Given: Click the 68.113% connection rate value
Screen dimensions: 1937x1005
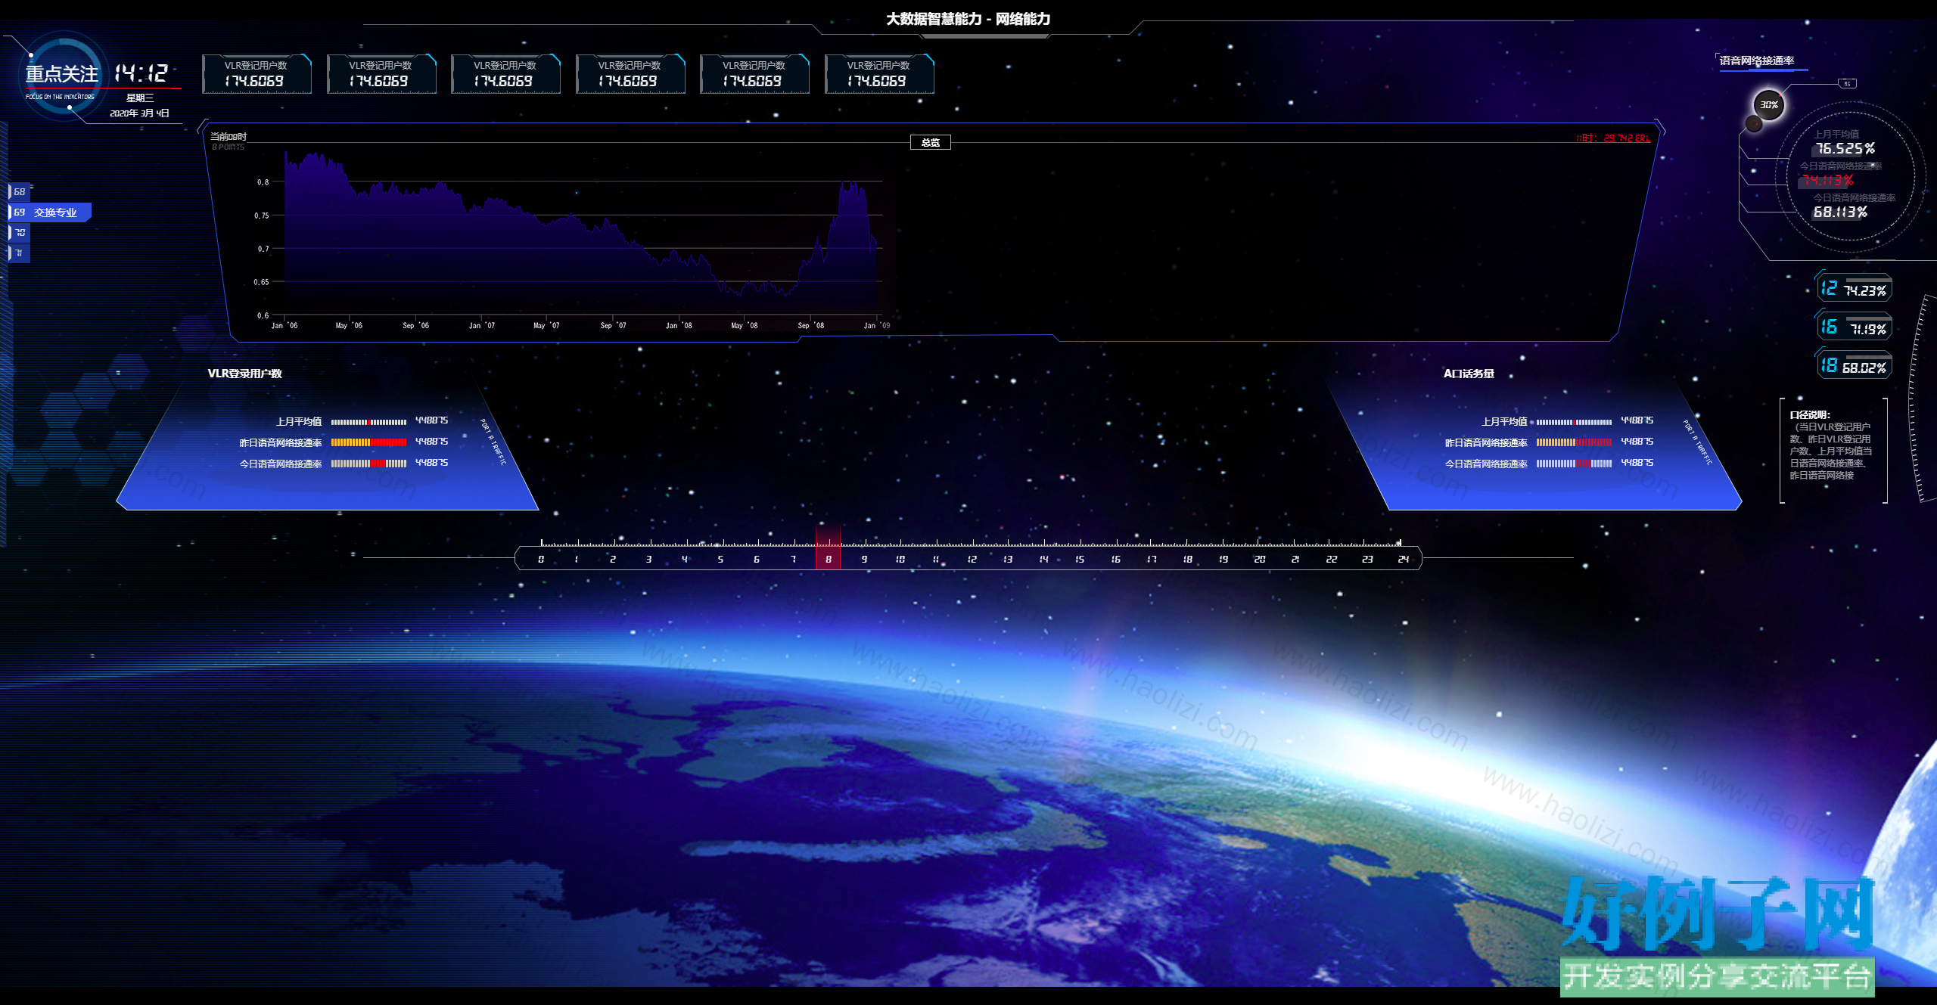Looking at the screenshot, I should [x=1840, y=212].
